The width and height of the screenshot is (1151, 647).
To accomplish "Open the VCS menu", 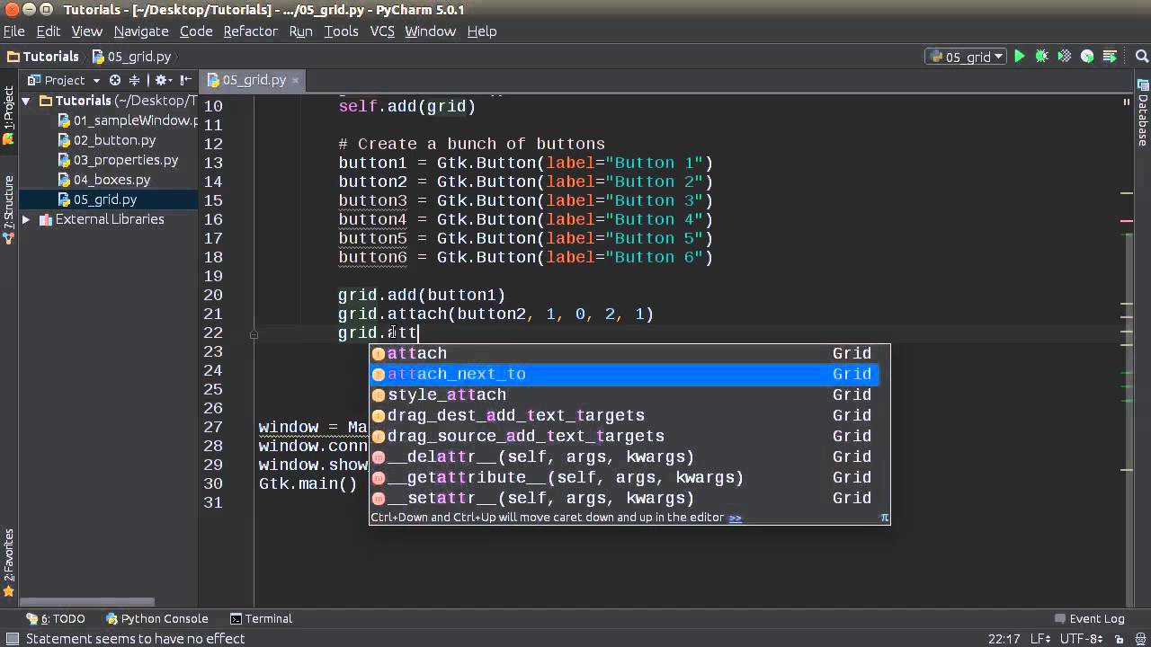I will click(382, 31).
